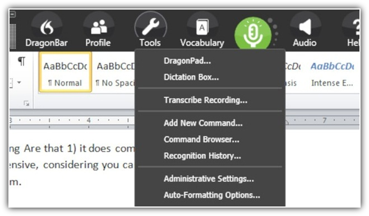This screenshot has height=216, width=369.
Task: Click the ruler mark 7
Action: 324,121
